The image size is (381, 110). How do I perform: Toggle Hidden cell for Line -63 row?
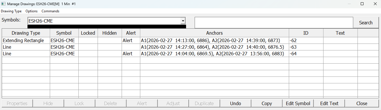pyautogui.click(x=110, y=47)
